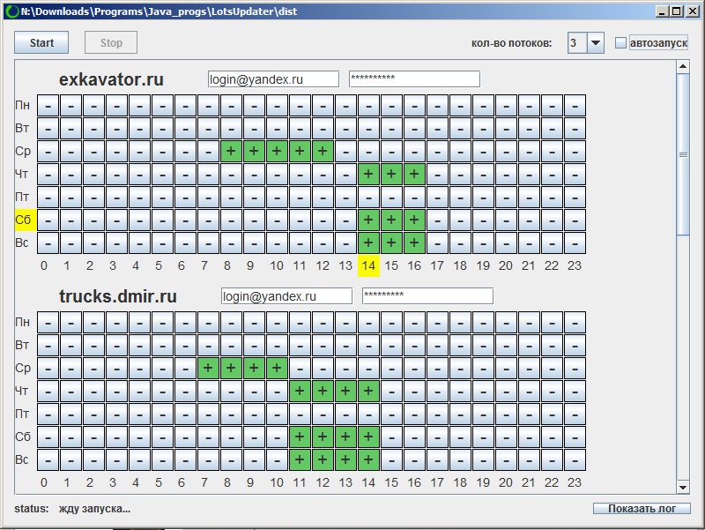Click the Показать лог button
This screenshot has width=705, height=530.
tap(642, 509)
